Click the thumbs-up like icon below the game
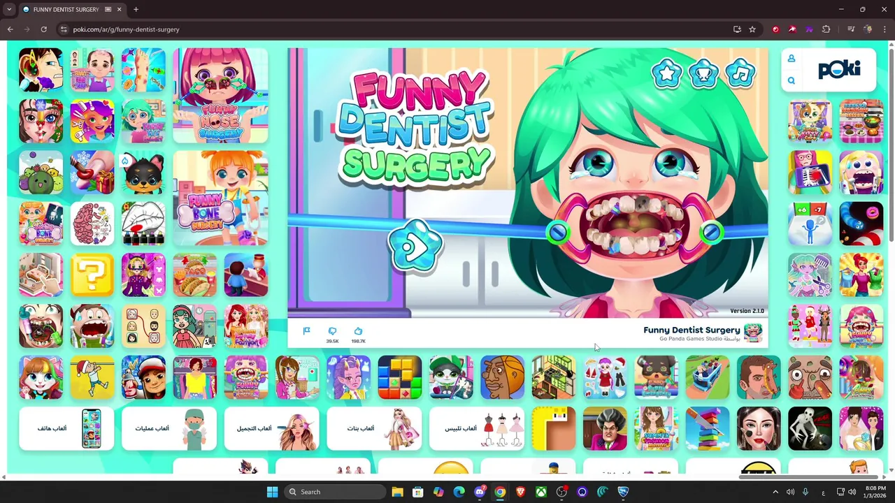 358,331
